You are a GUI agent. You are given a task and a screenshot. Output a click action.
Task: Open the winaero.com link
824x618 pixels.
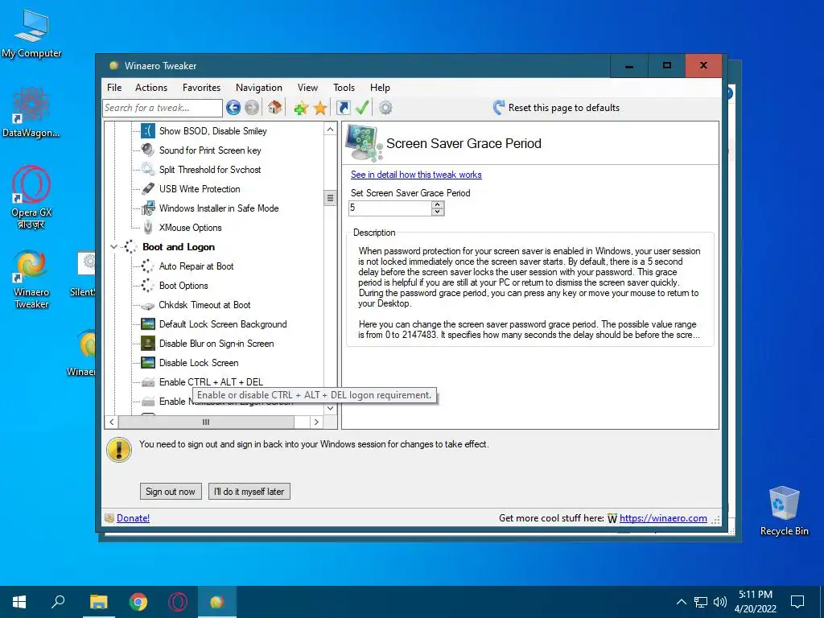pyautogui.click(x=663, y=518)
